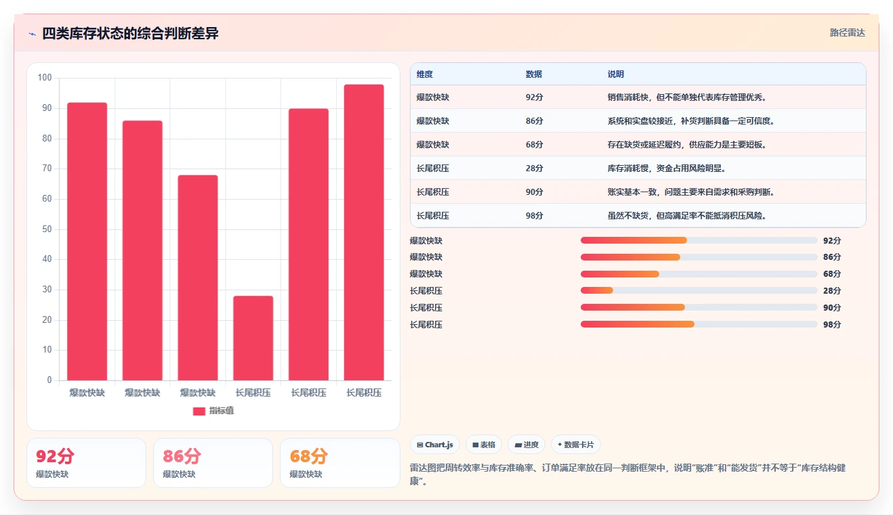Image resolution: width=893 pixels, height=515 pixels.
Task: Click the 数据 column header
Action: click(x=534, y=74)
